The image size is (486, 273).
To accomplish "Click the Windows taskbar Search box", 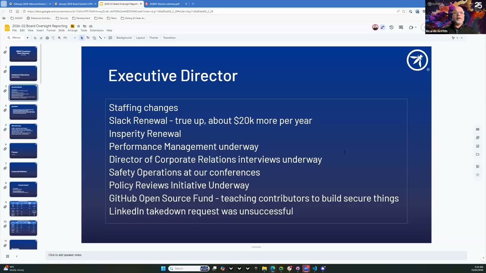I will (189, 268).
